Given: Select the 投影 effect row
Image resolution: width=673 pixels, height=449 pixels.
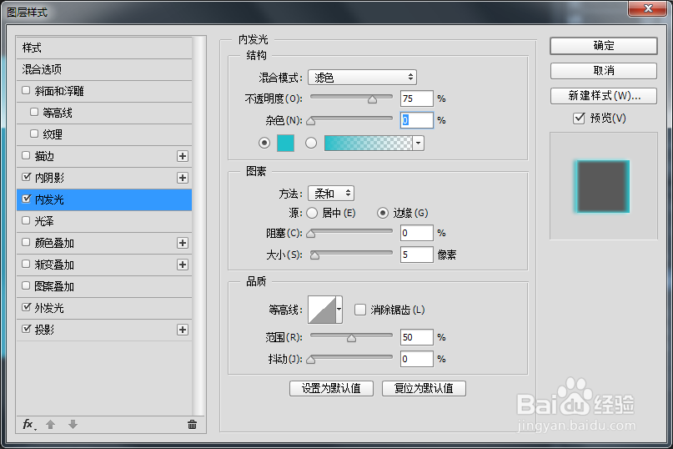Looking at the screenshot, I should click(104, 330).
